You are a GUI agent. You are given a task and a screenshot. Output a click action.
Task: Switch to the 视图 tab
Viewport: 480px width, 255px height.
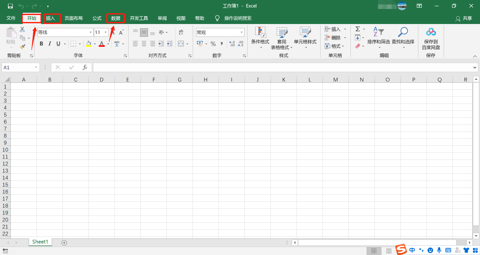coord(181,18)
